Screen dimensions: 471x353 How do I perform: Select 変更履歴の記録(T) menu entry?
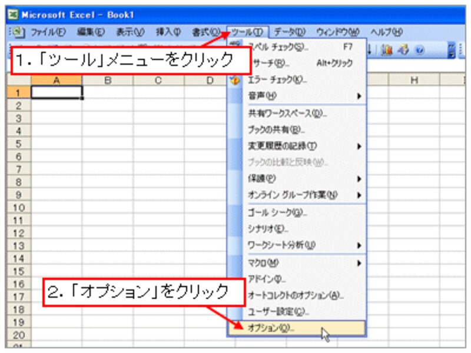(x=297, y=146)
